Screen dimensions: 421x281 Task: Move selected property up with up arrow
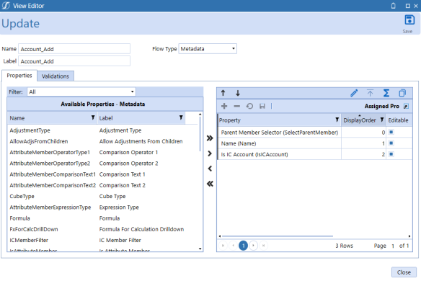[x=223, y=93]
